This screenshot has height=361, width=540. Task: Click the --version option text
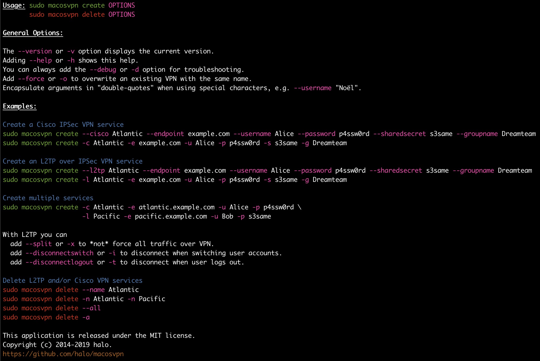pyautogui.click(x=35, y=51)
